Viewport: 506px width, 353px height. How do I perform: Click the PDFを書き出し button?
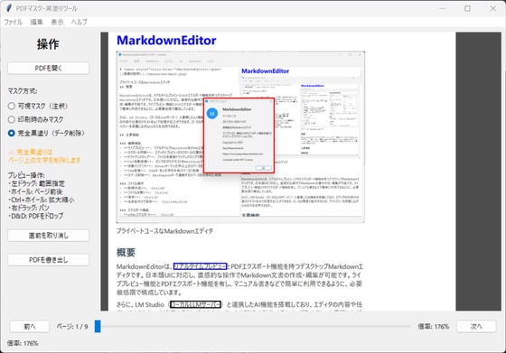point(49,260)
